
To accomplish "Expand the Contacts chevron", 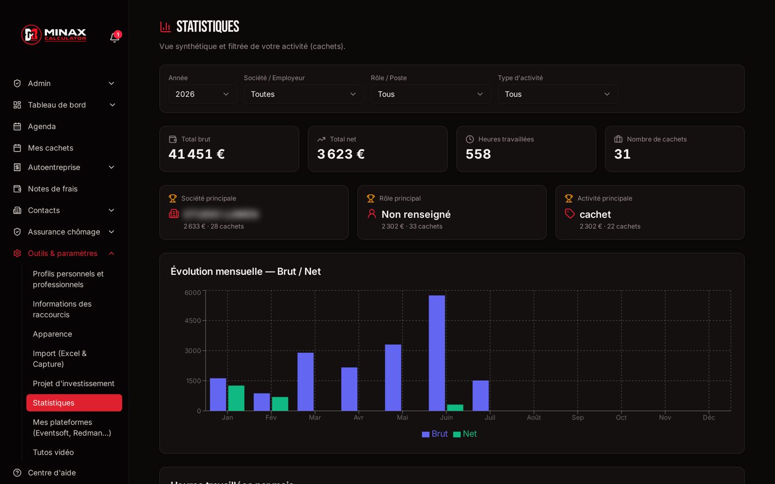I will [111, 210].
